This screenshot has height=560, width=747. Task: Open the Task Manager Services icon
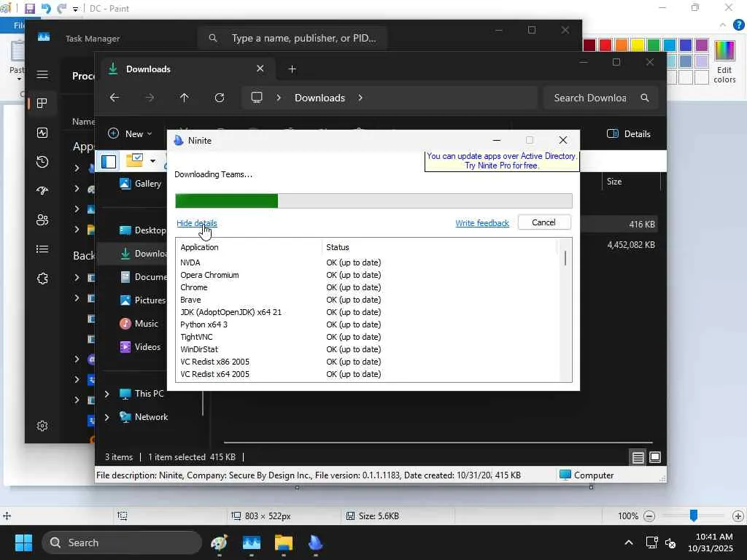(x=42, y=279)
